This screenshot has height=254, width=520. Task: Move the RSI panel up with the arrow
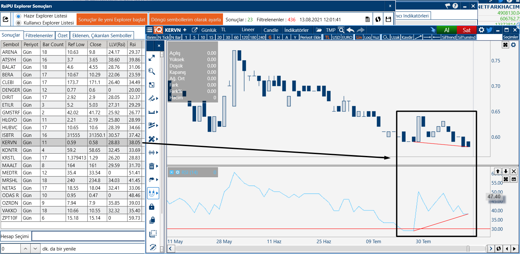[x=498, y=171]
